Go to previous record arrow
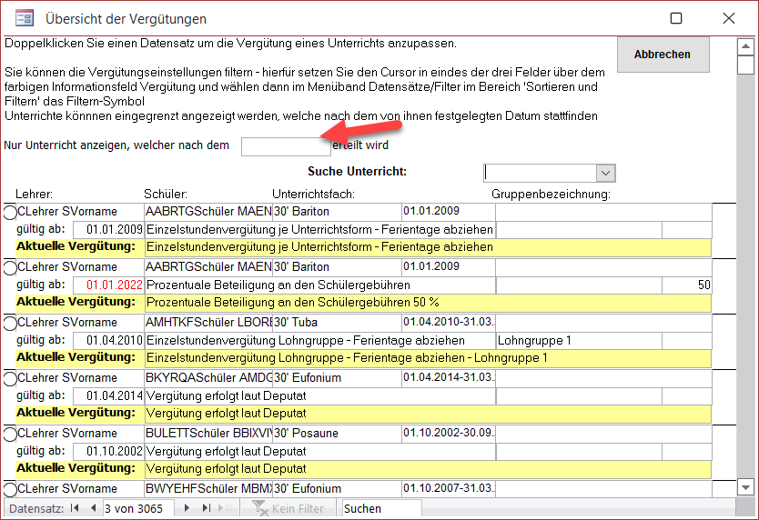This screenshot has height=520, width=759. pyautogui.click(x=92, y=508)
